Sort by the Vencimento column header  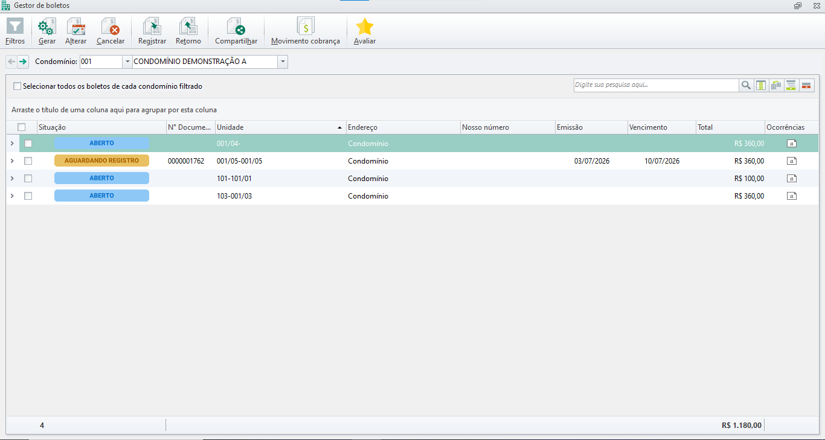click(x=661, y=127)
